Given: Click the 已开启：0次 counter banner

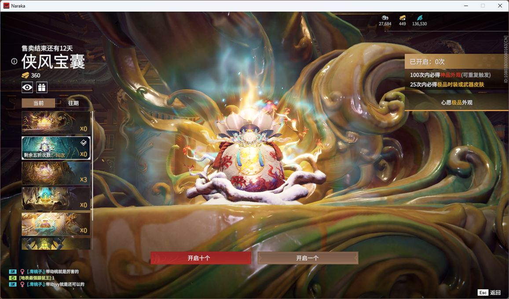Looking at the screenshot, I should coord(456,62).
